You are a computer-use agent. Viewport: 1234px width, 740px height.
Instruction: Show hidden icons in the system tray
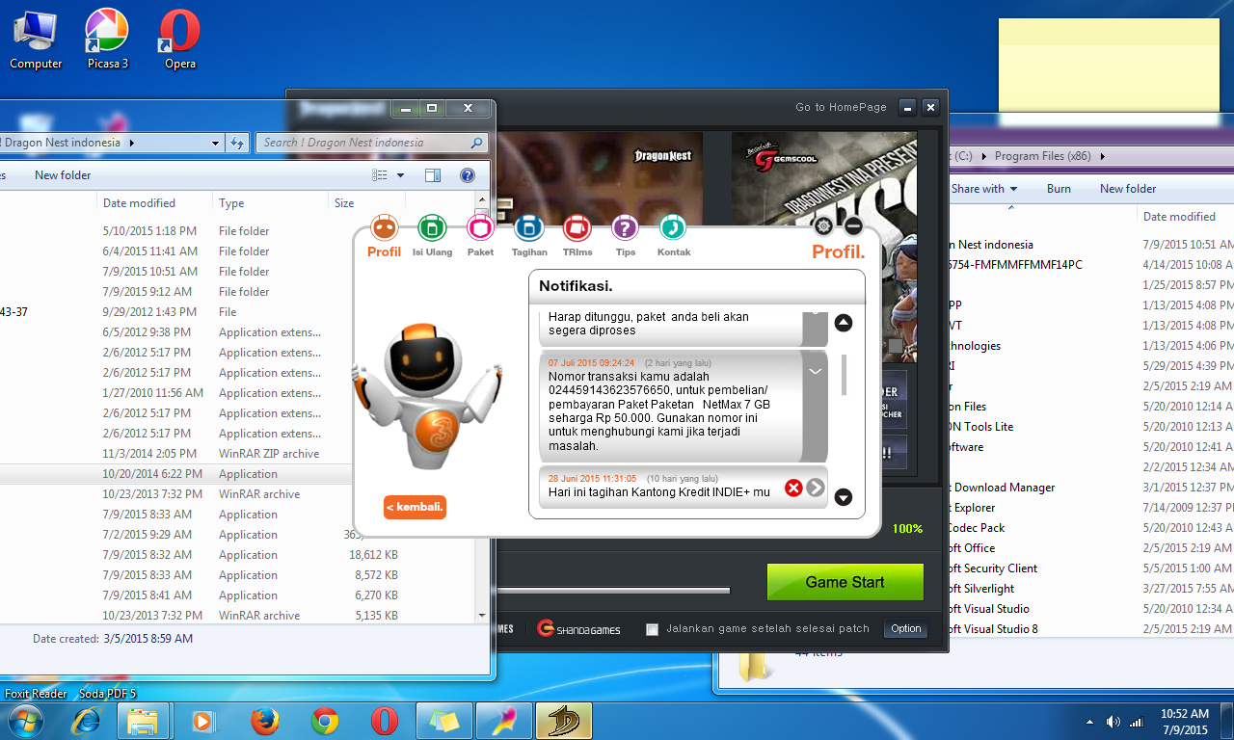pyautogui.click(x=1089, y=722)
